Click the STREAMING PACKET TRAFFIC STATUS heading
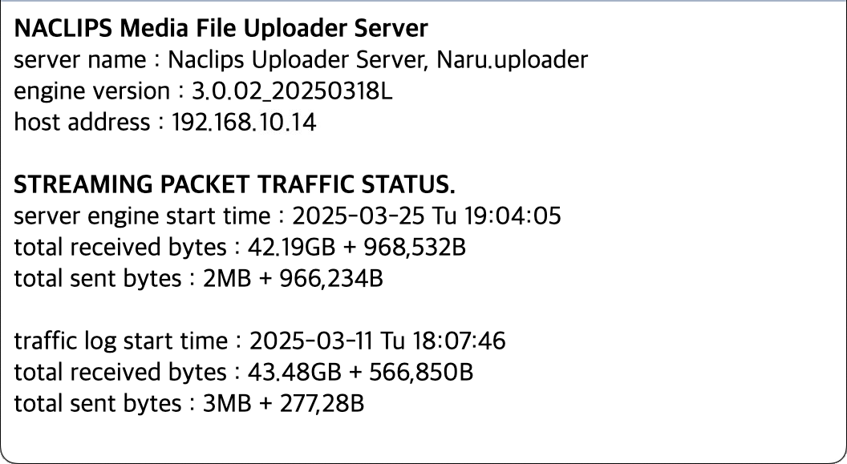The width and height of the screenshot is (847, 464). (234, 184)
